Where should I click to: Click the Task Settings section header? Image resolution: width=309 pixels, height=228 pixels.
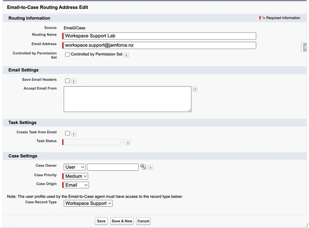pos(22,123)
